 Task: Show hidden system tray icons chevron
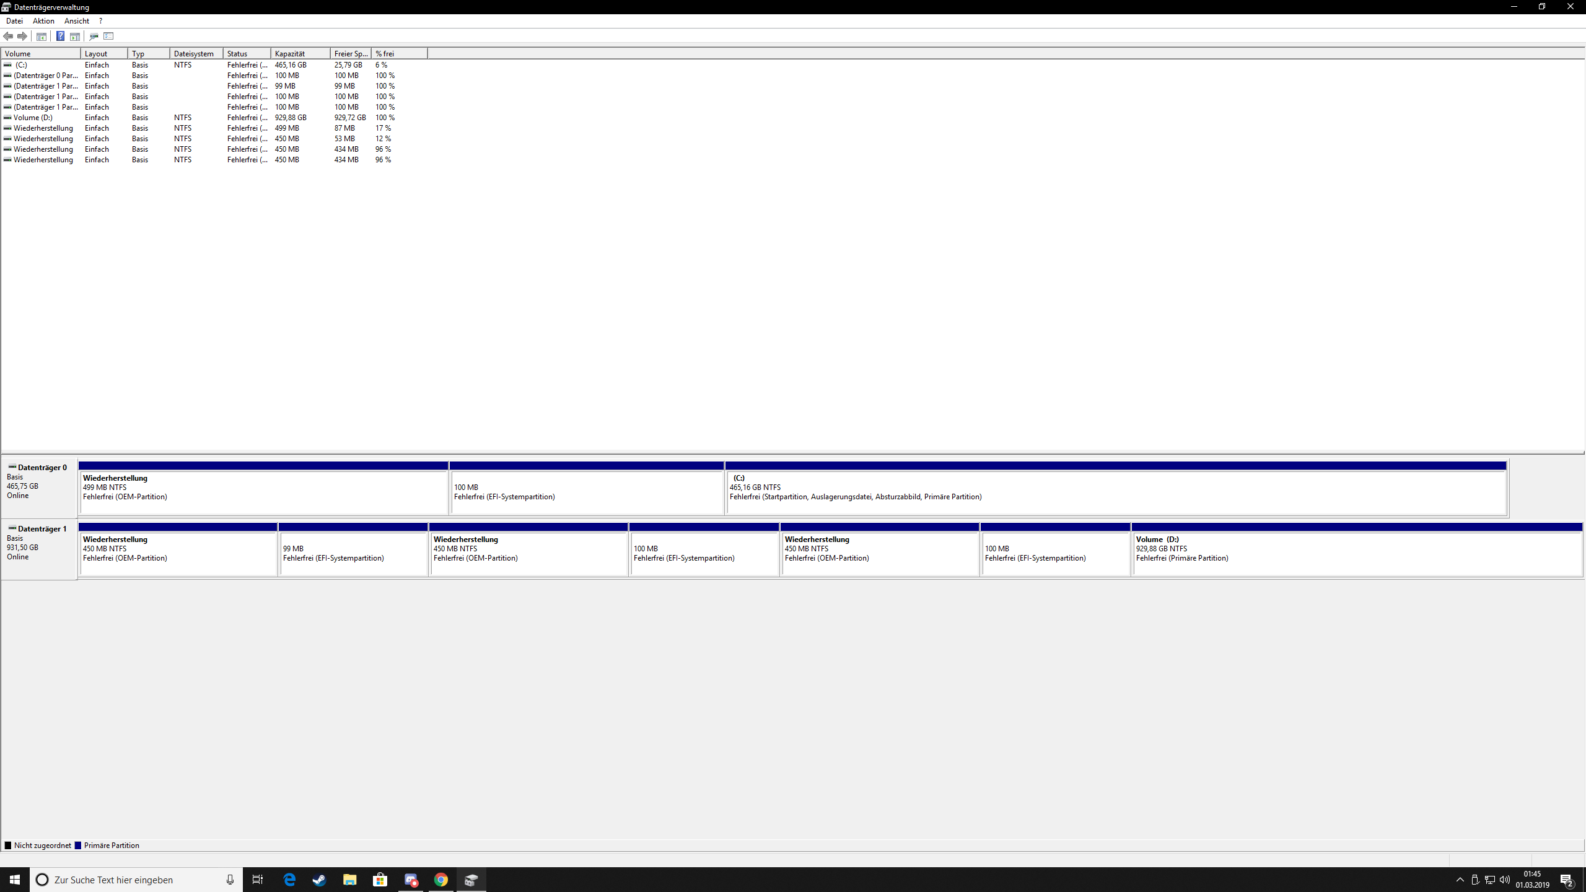(1460, 880)
